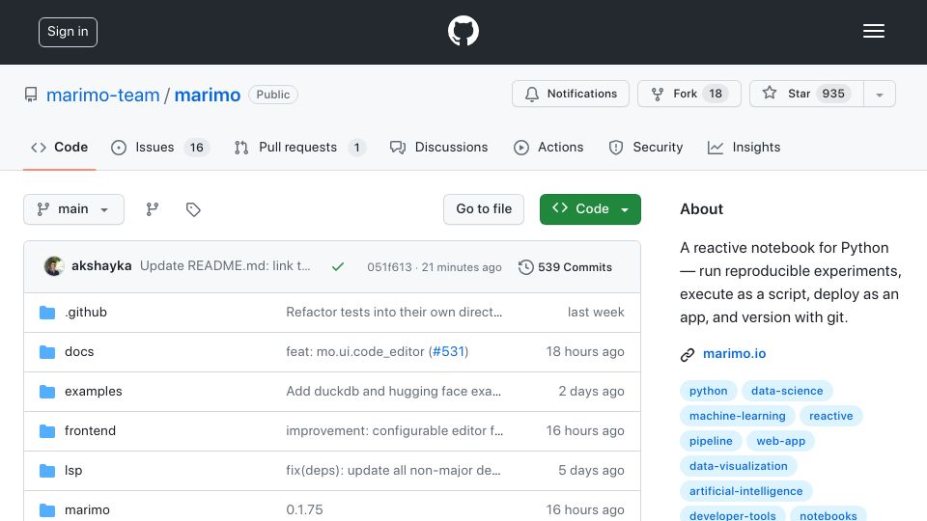Click the Go to file button
The image size is (927, 521).
tap(484, 209)
